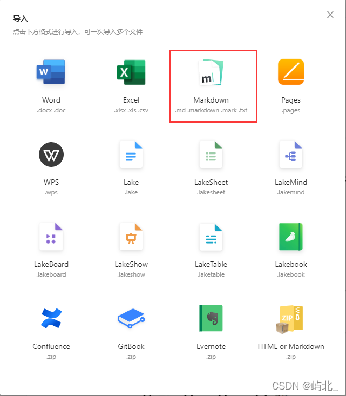Click the ".lakesheet" extension text
The width and height of the screenshot is (346, 396).
pyautogui.click(x=211, y=192)
